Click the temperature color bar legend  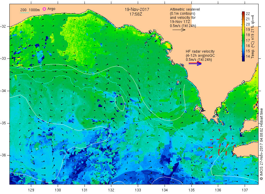click(x=243, y=36)
